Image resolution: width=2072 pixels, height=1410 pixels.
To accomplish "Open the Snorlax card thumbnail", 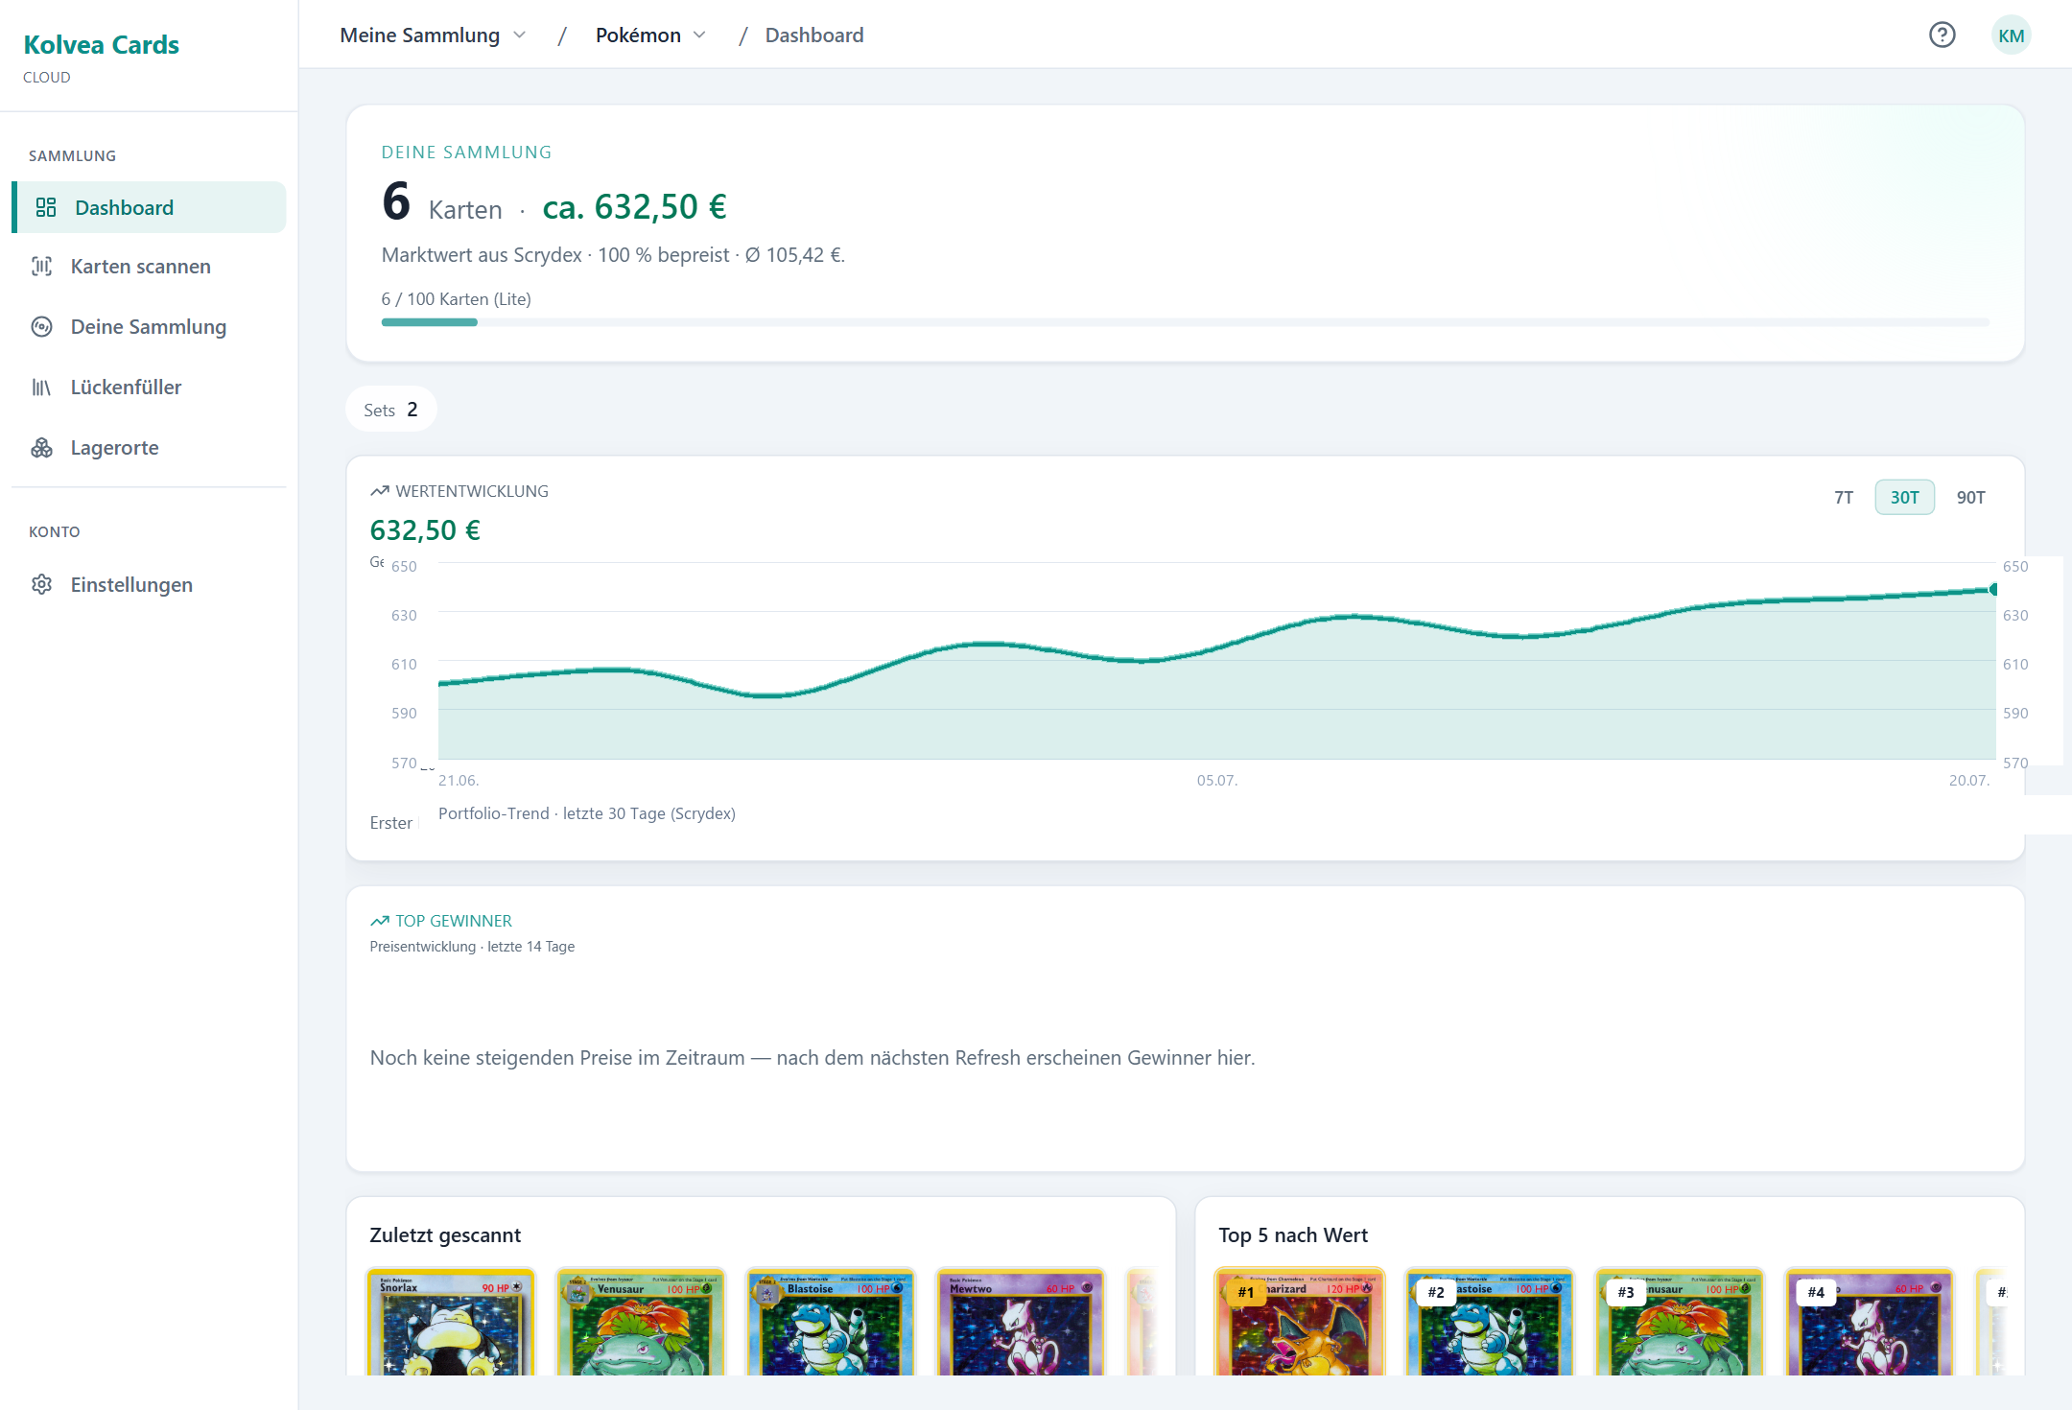I will tap(450, 1323).
